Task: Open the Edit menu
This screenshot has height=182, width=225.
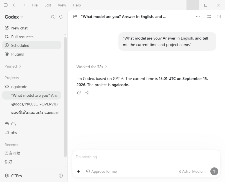Action: pyautogui.click(x=48, y=5)
